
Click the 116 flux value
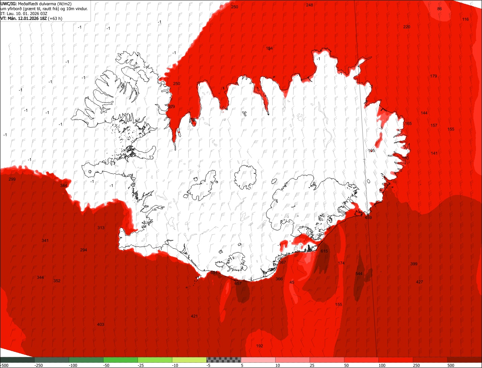465,19
